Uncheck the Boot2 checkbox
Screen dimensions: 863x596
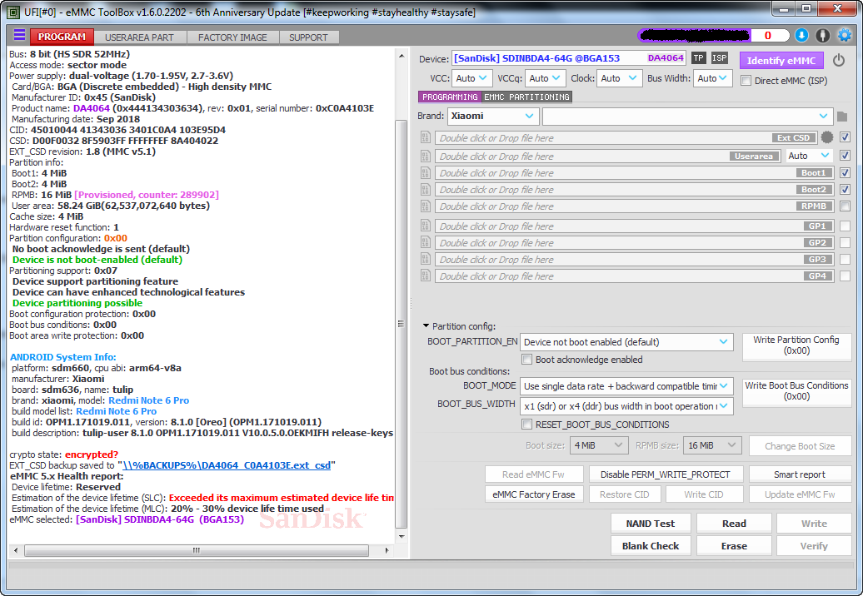[846, 189]
